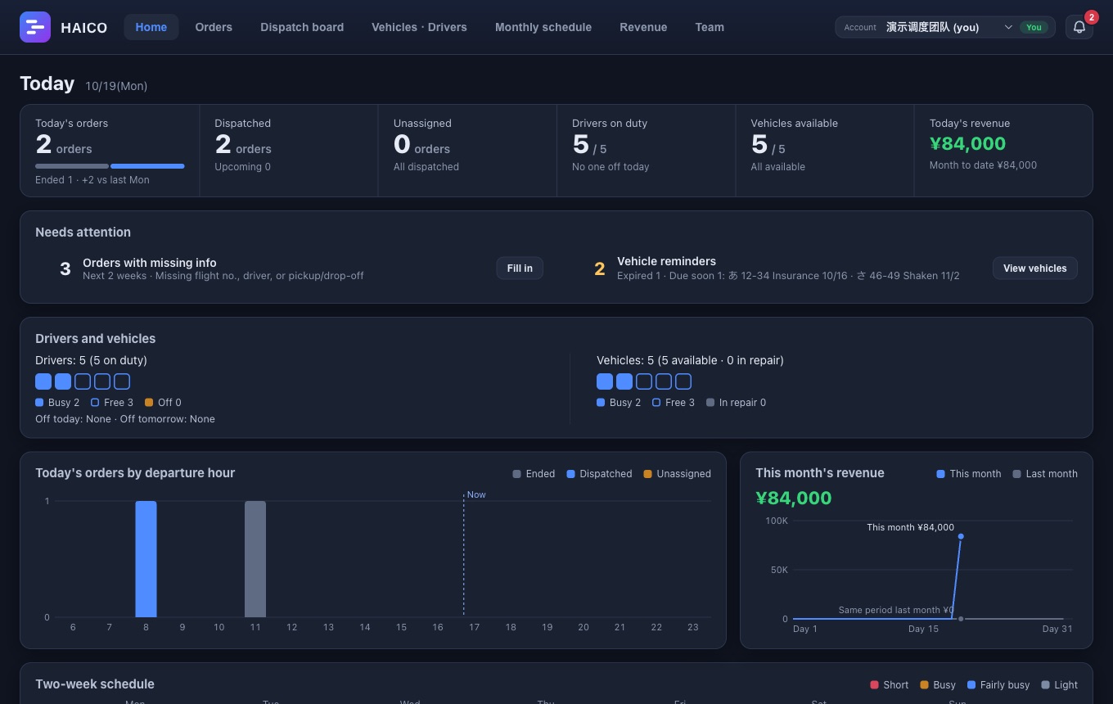Screen dimensions: 1113x704
Task: Select the gray bar at hour 11
Action: 255,559
